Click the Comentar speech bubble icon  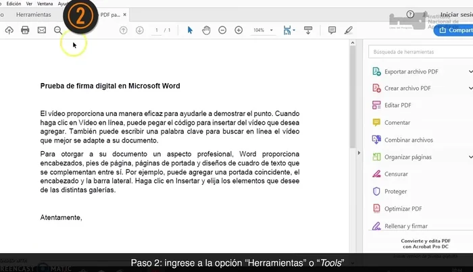pos(376,122)
